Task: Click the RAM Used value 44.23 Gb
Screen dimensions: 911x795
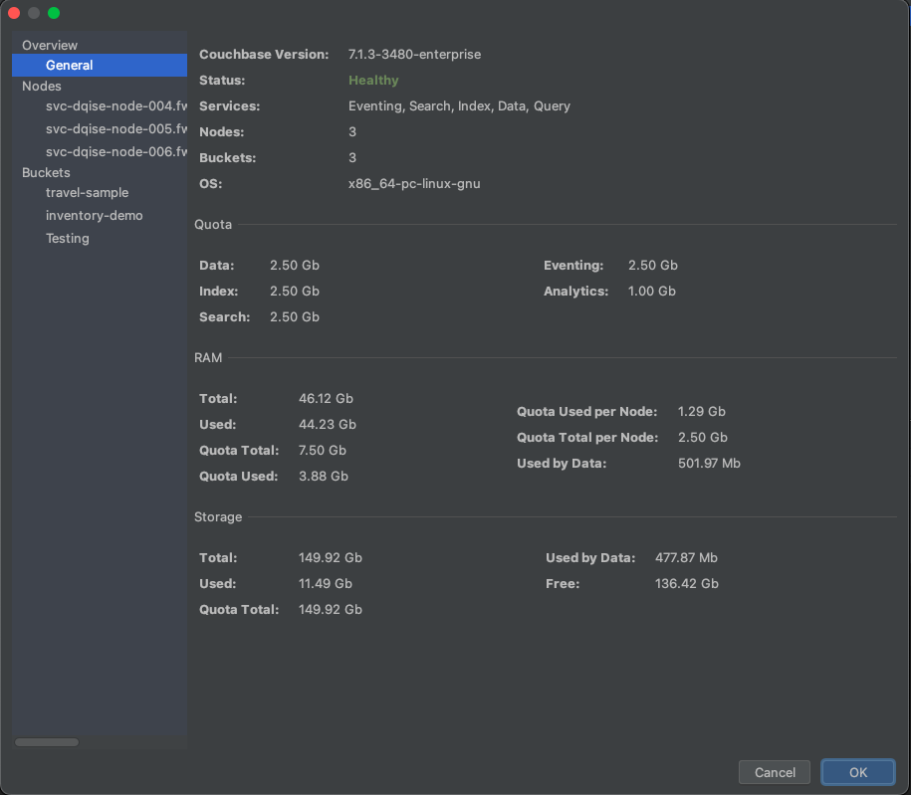Action: pyautogui.click(x=328, y=425)
